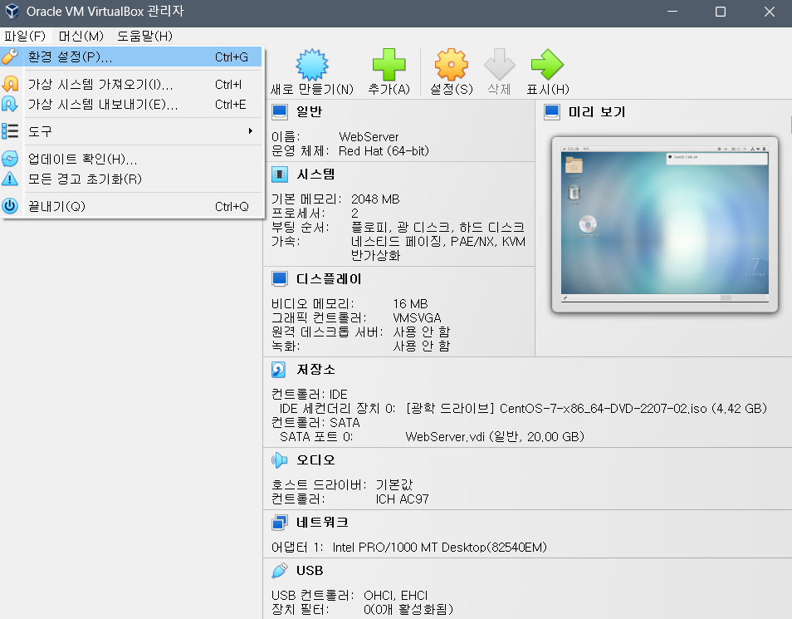Viewport: 792px width, 619px height.
Task: Click the 16 MB video memory value
Action: tap(410, 304)
